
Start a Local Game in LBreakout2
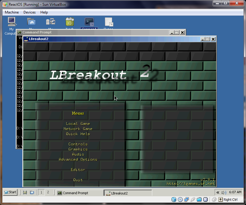78,124
